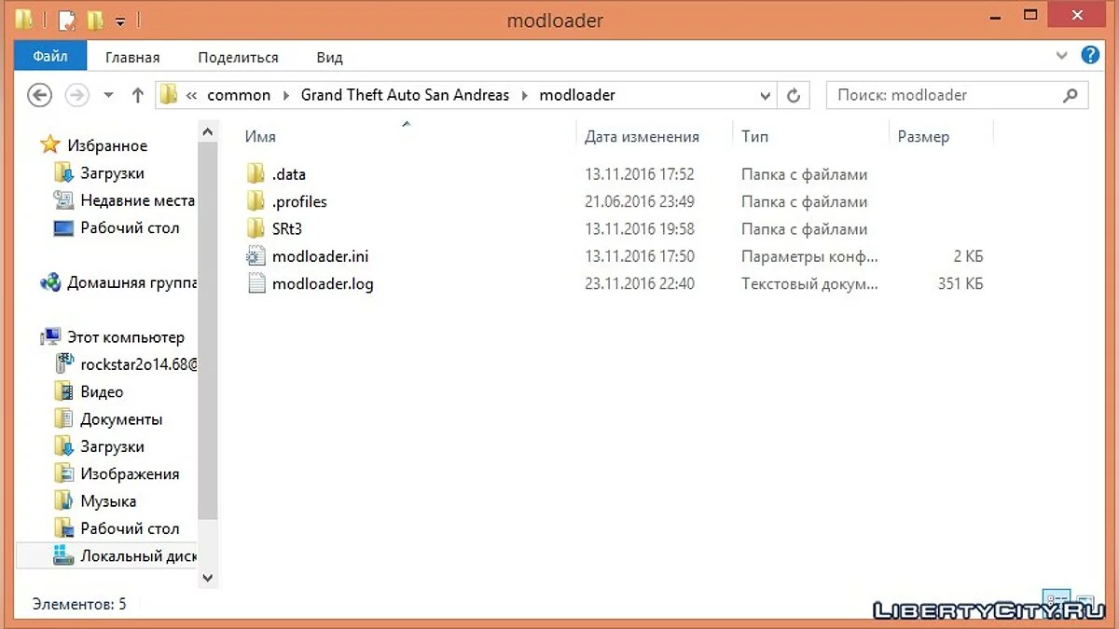The width and height of the screenshot is (1119, 629).
Task: Expand the ribbon with the chevron arrow
Action: [x=1061, y=56]
